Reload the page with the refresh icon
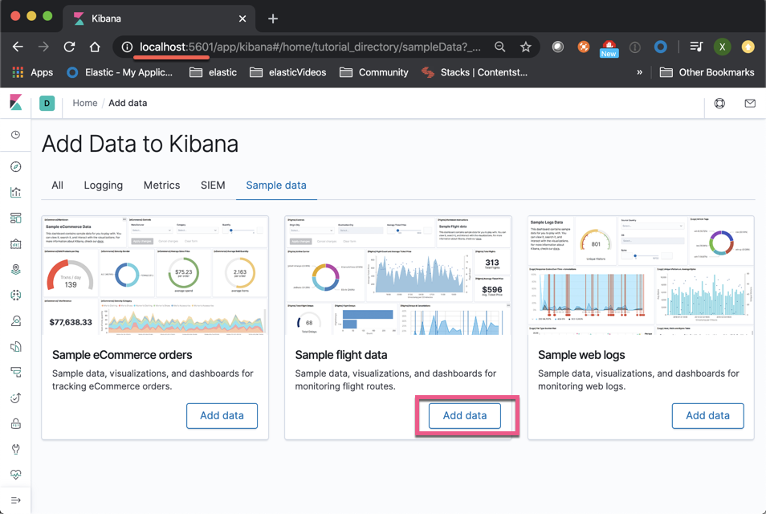 [x=69, y=47]
